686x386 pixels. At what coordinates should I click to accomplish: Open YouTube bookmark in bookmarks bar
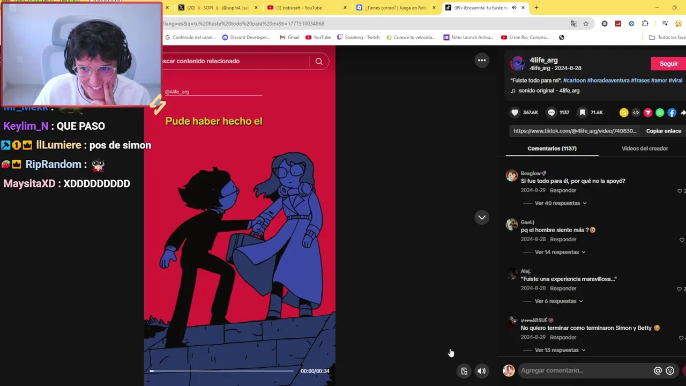318,38
